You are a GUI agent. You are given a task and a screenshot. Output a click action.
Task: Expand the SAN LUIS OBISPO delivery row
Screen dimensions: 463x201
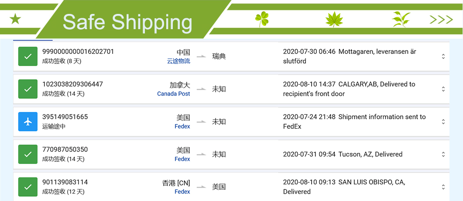coord(443,187)
